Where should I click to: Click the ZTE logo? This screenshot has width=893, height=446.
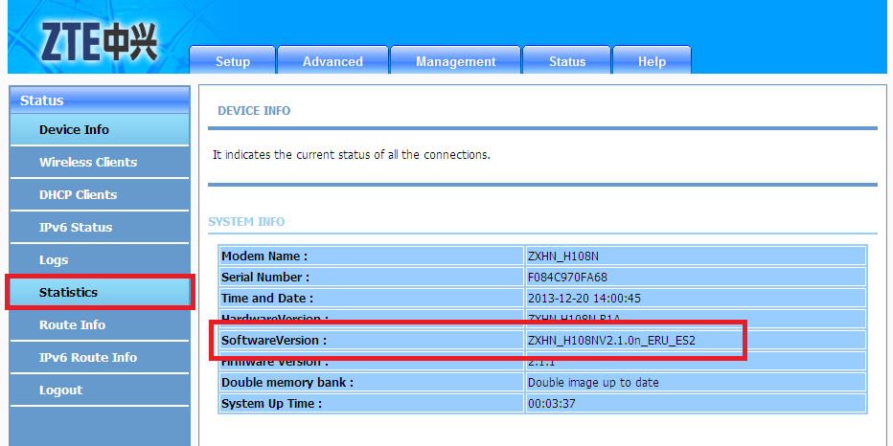pos(99,42)
